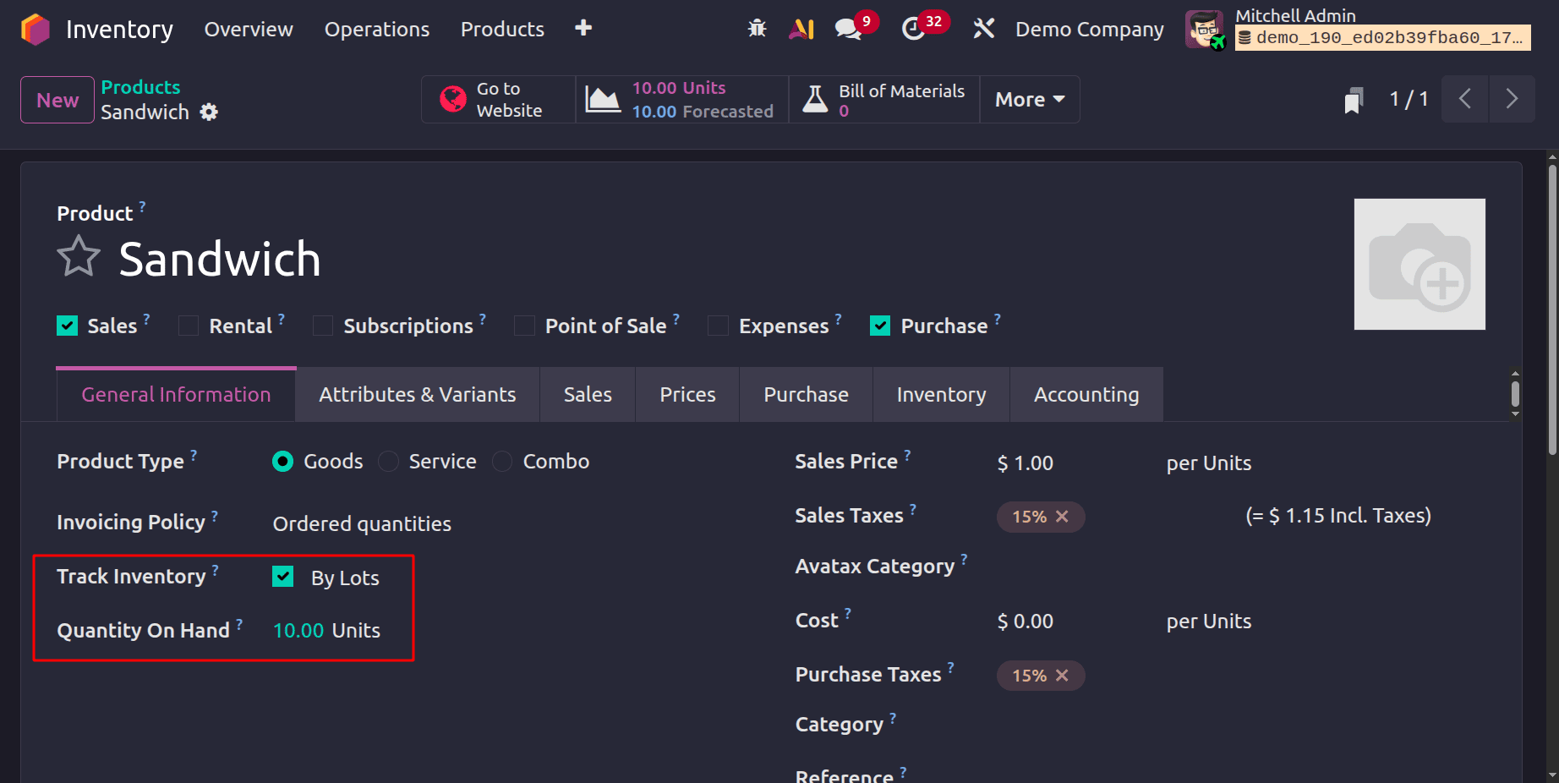Favorite Sandwich using the star icon
1559x783 pixels.
pyautogui.click(x=78, y=256)
